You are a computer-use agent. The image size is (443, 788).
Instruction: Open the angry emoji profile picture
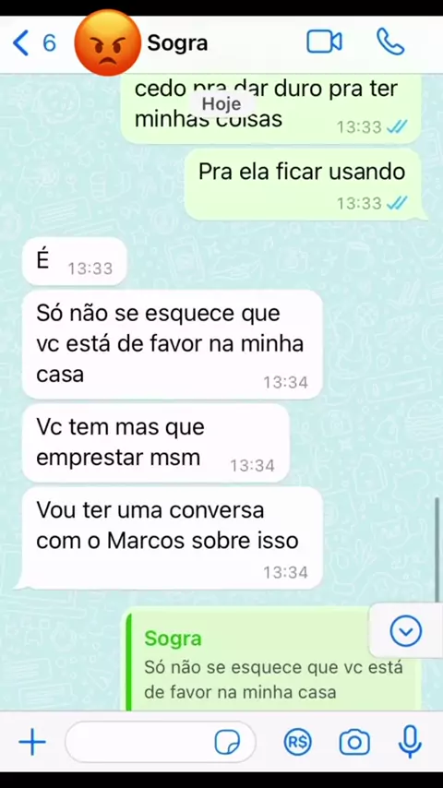click(x=108, y=43)
